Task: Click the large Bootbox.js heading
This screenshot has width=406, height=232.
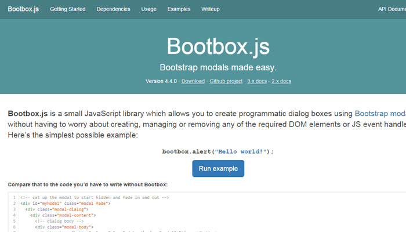Action: pos(218,46)
